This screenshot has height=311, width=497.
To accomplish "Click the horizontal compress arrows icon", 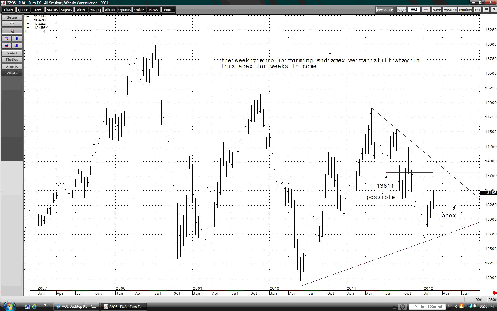I will coord(7,46).
